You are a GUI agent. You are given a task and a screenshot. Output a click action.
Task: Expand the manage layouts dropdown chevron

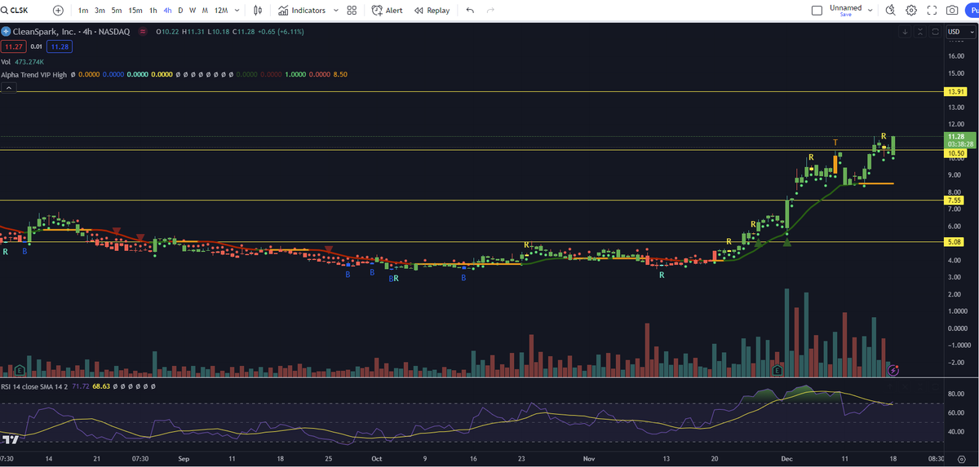point(870,11)
